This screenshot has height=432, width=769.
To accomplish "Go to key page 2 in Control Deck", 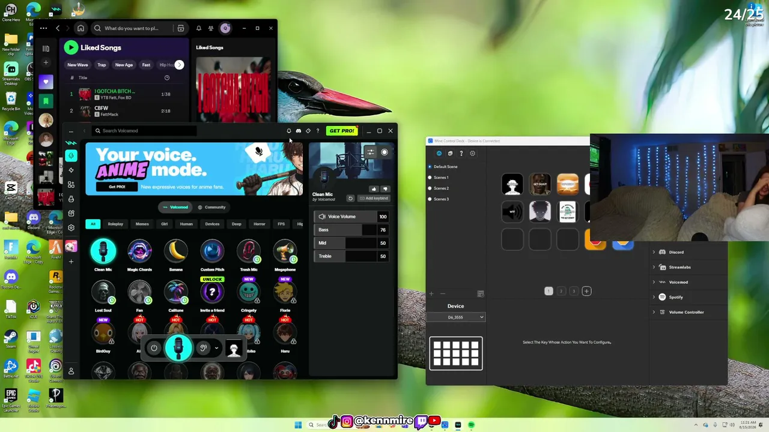I will click(561, 291).
